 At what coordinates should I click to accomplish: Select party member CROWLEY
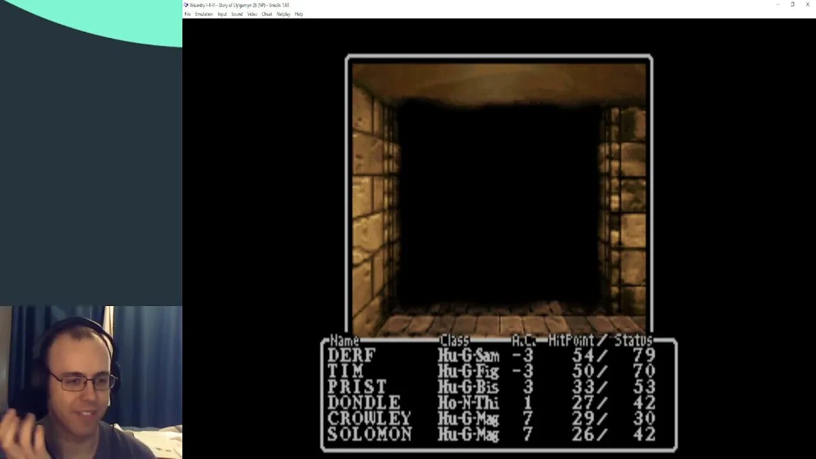tap(369, 419)
